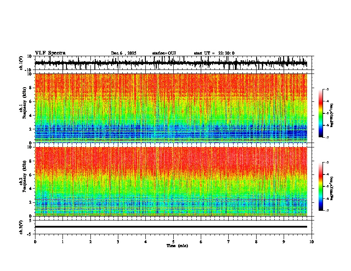Viewport: 351px width, 271px height.
Task: Click the "6" kHz tick on ch.1 spectrogram
Action: 31,102
